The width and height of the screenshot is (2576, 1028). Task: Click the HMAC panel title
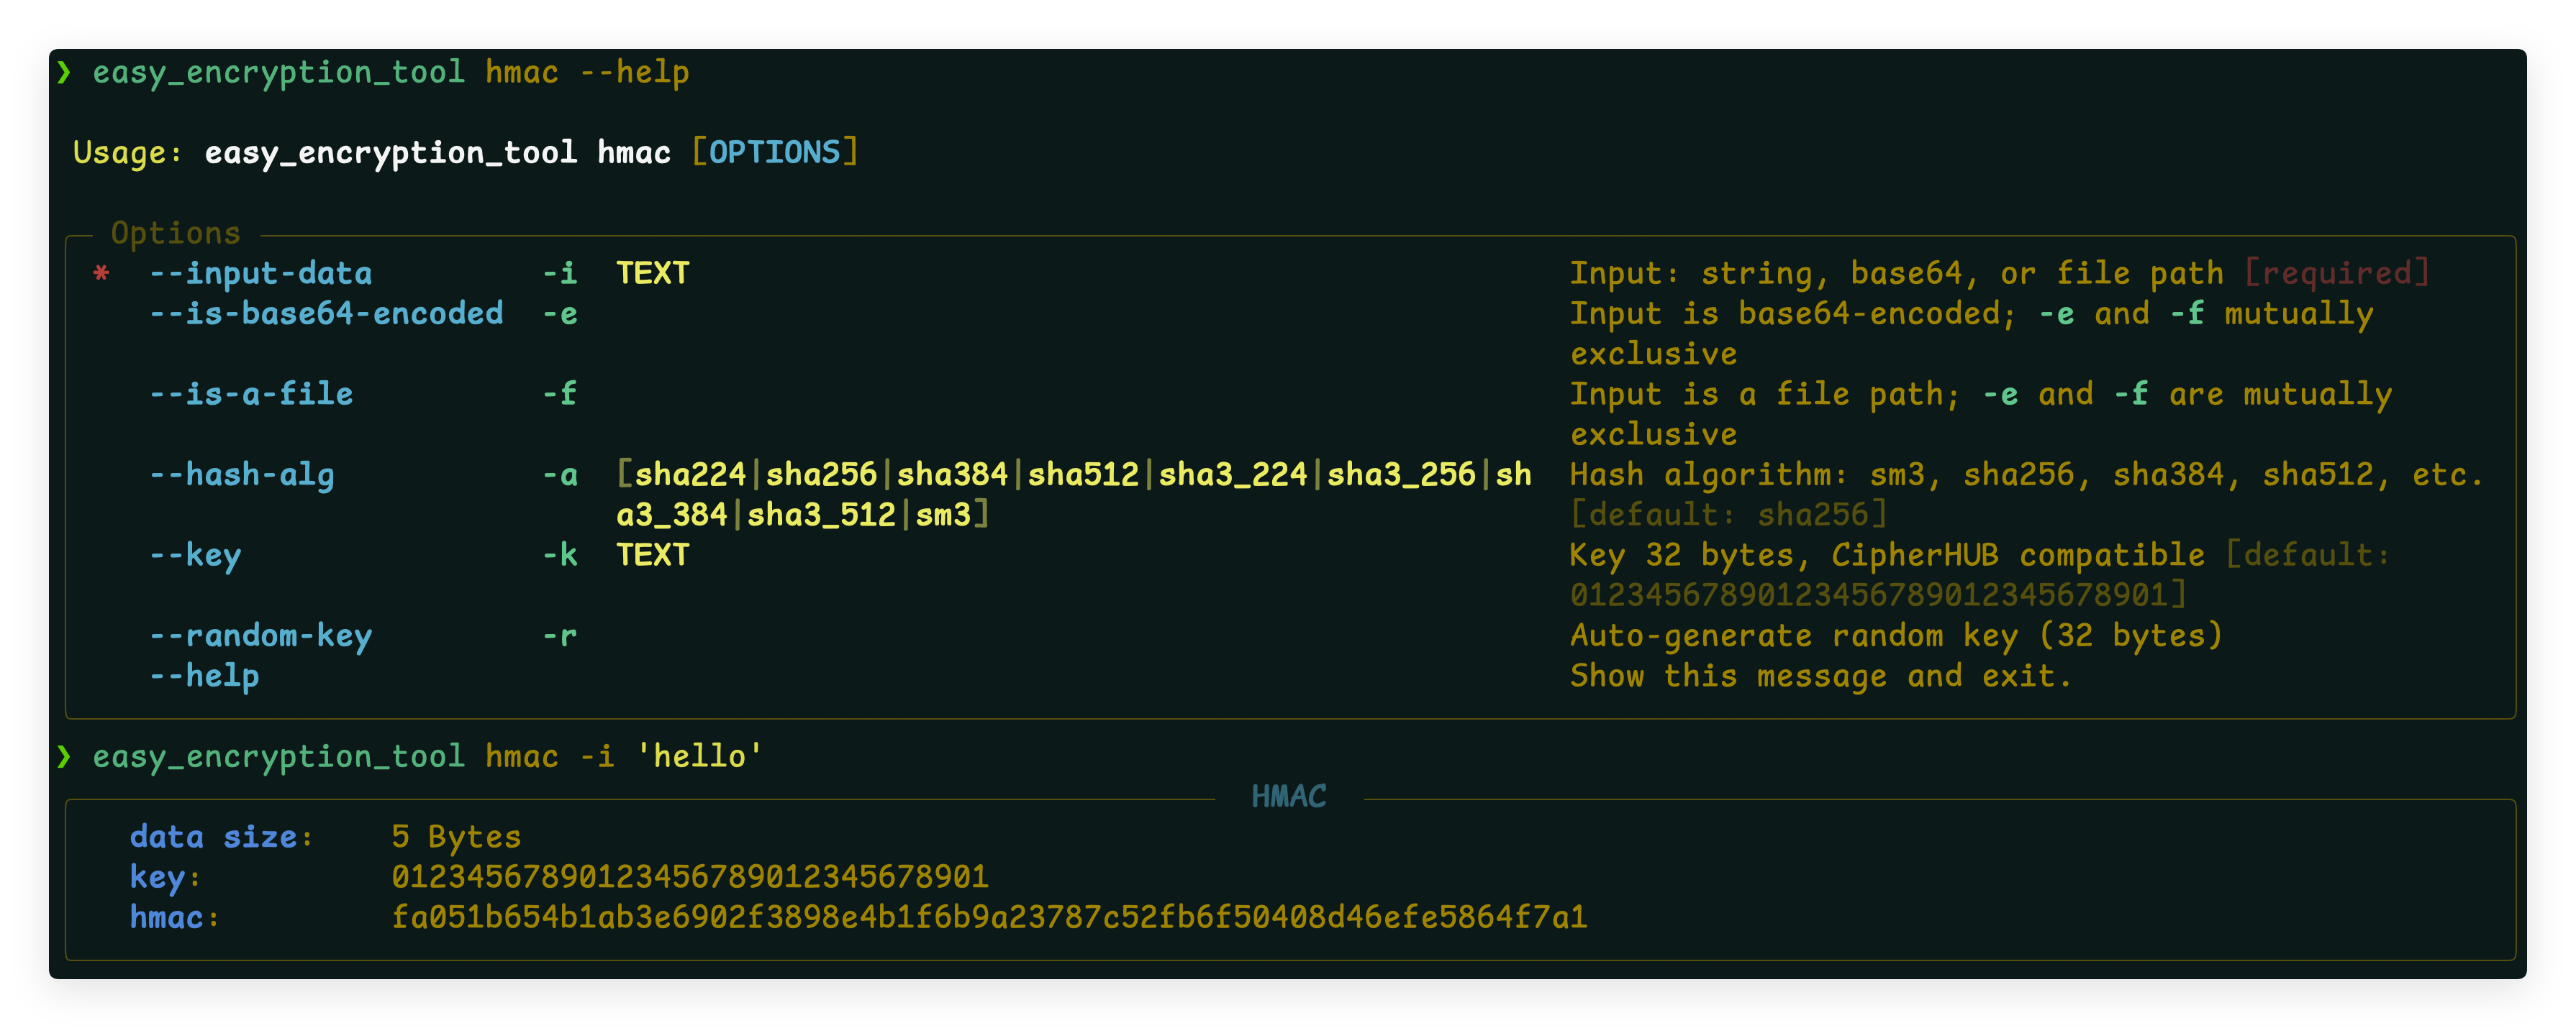(x=1288, y=797)
